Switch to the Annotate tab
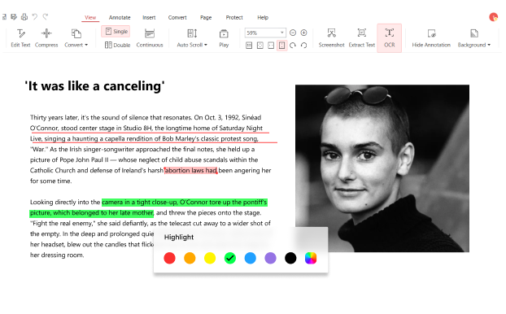This screenshot has width=506, height=314. pos(120,17)
